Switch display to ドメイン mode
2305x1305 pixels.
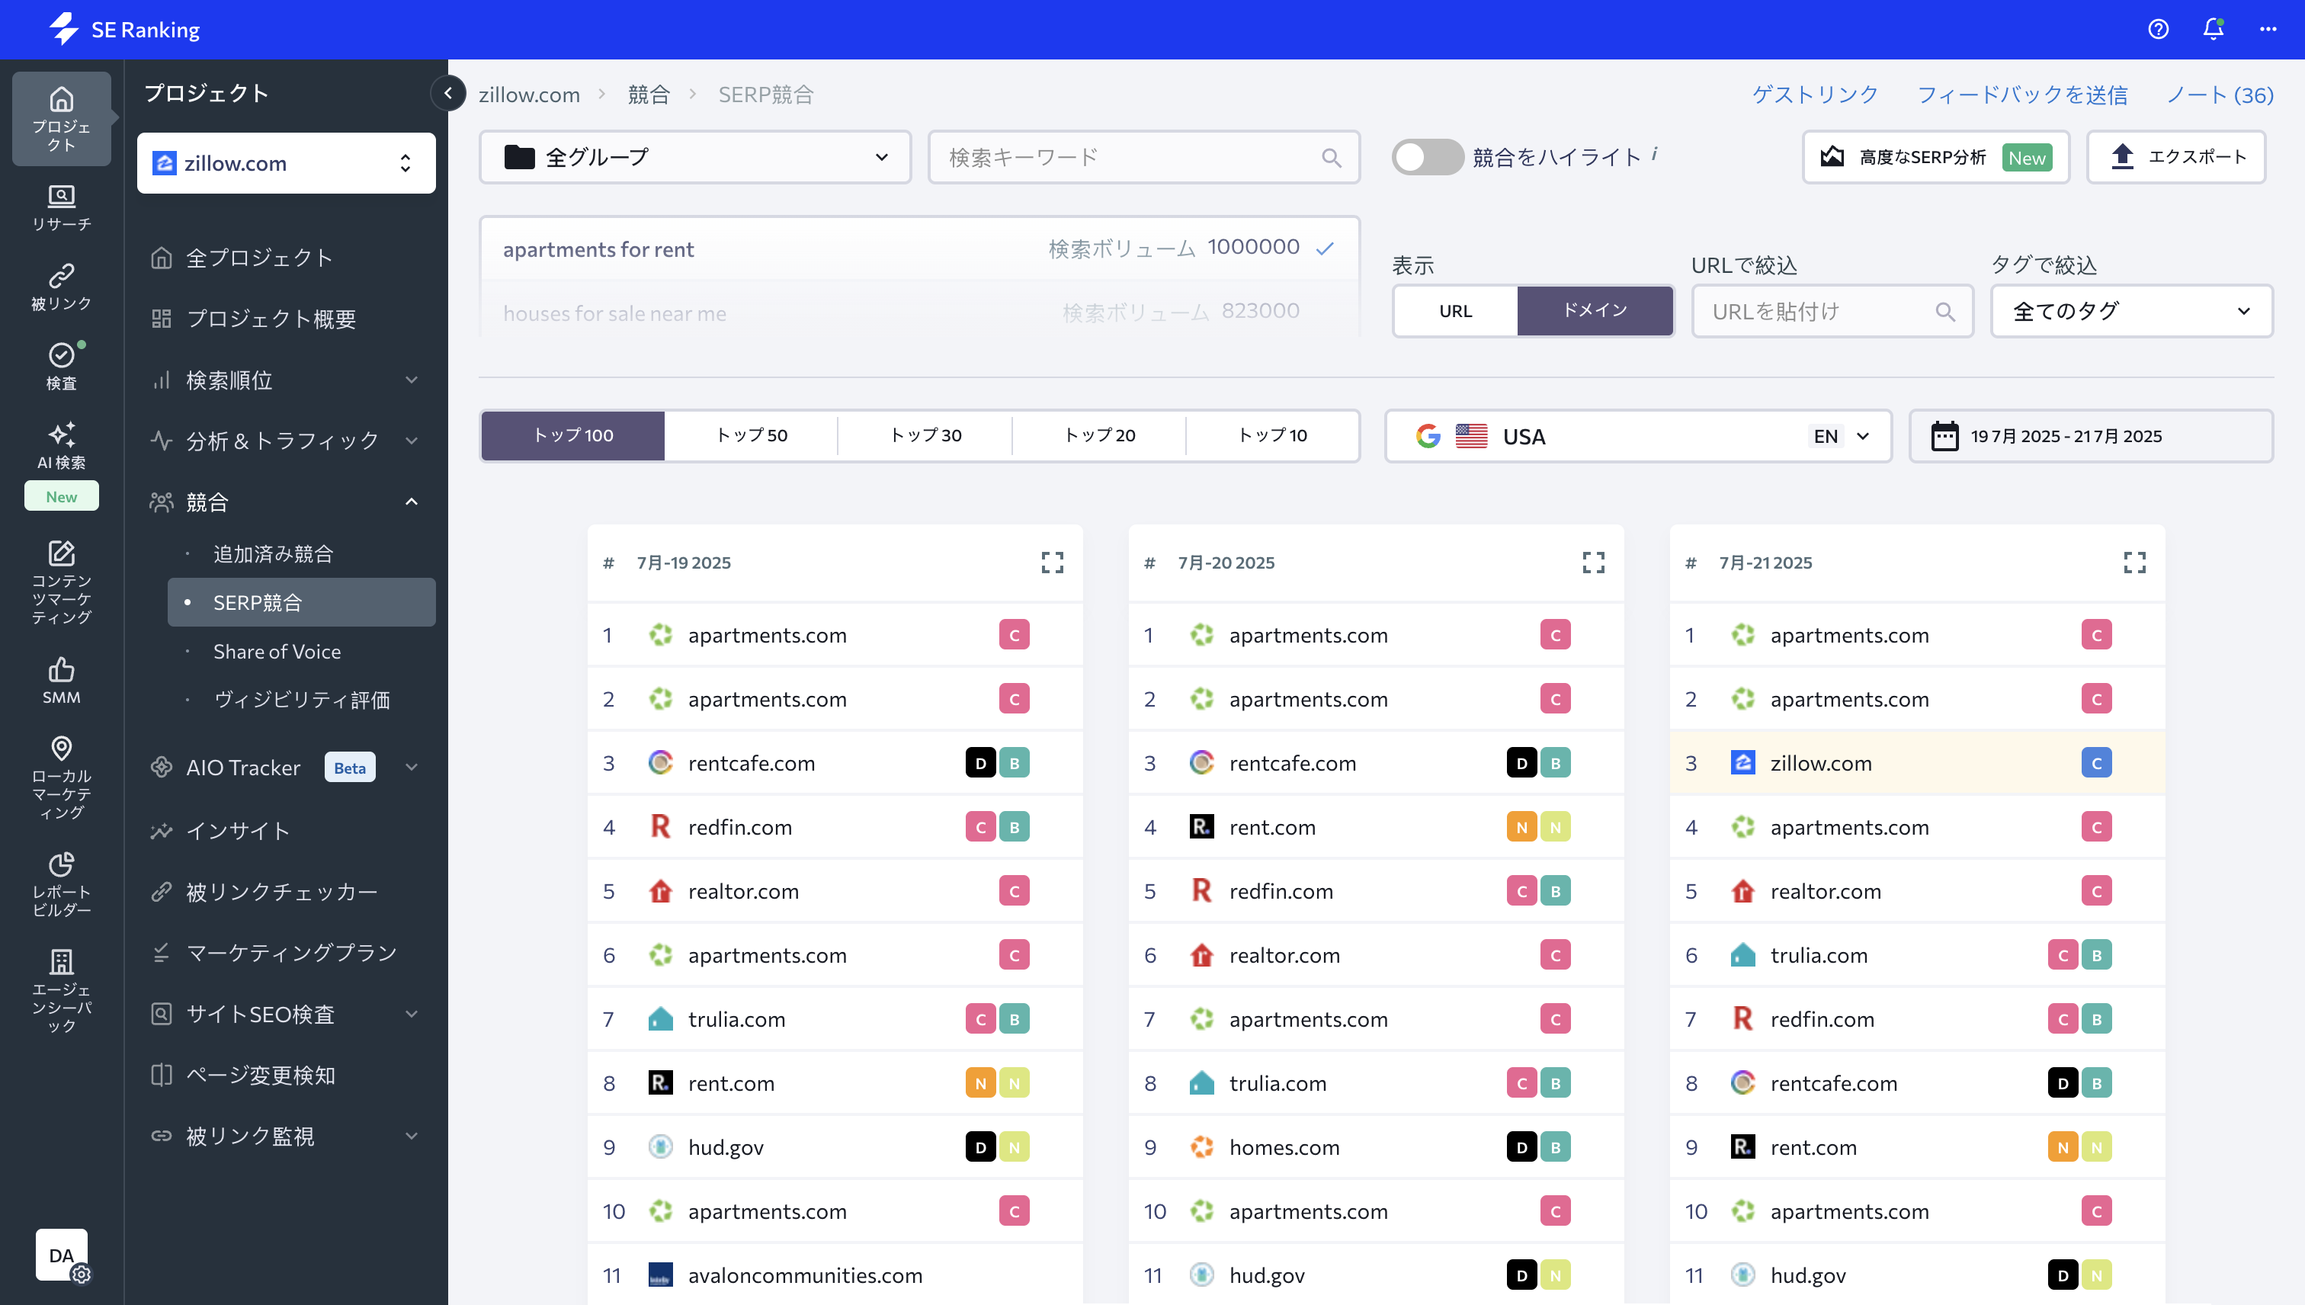(1595, 311)
